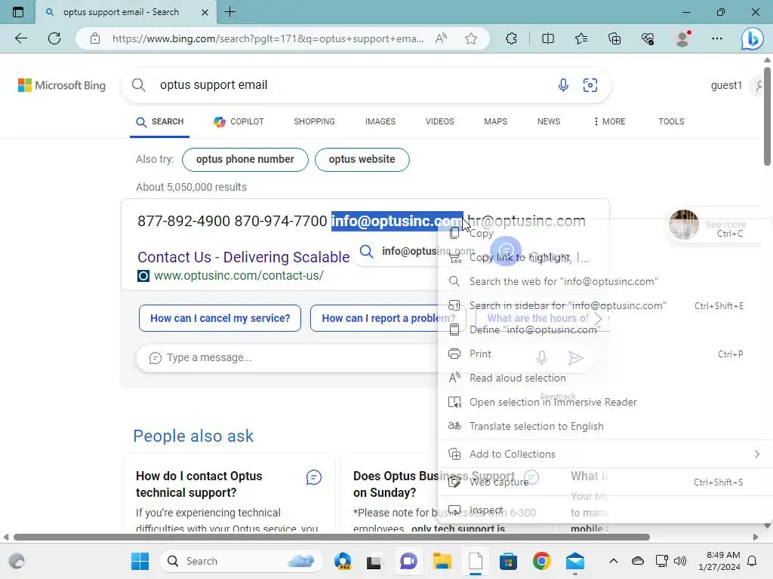773x579 pixels.
Task: Expand the MORE search categories
Action: [x=609, y=121]
